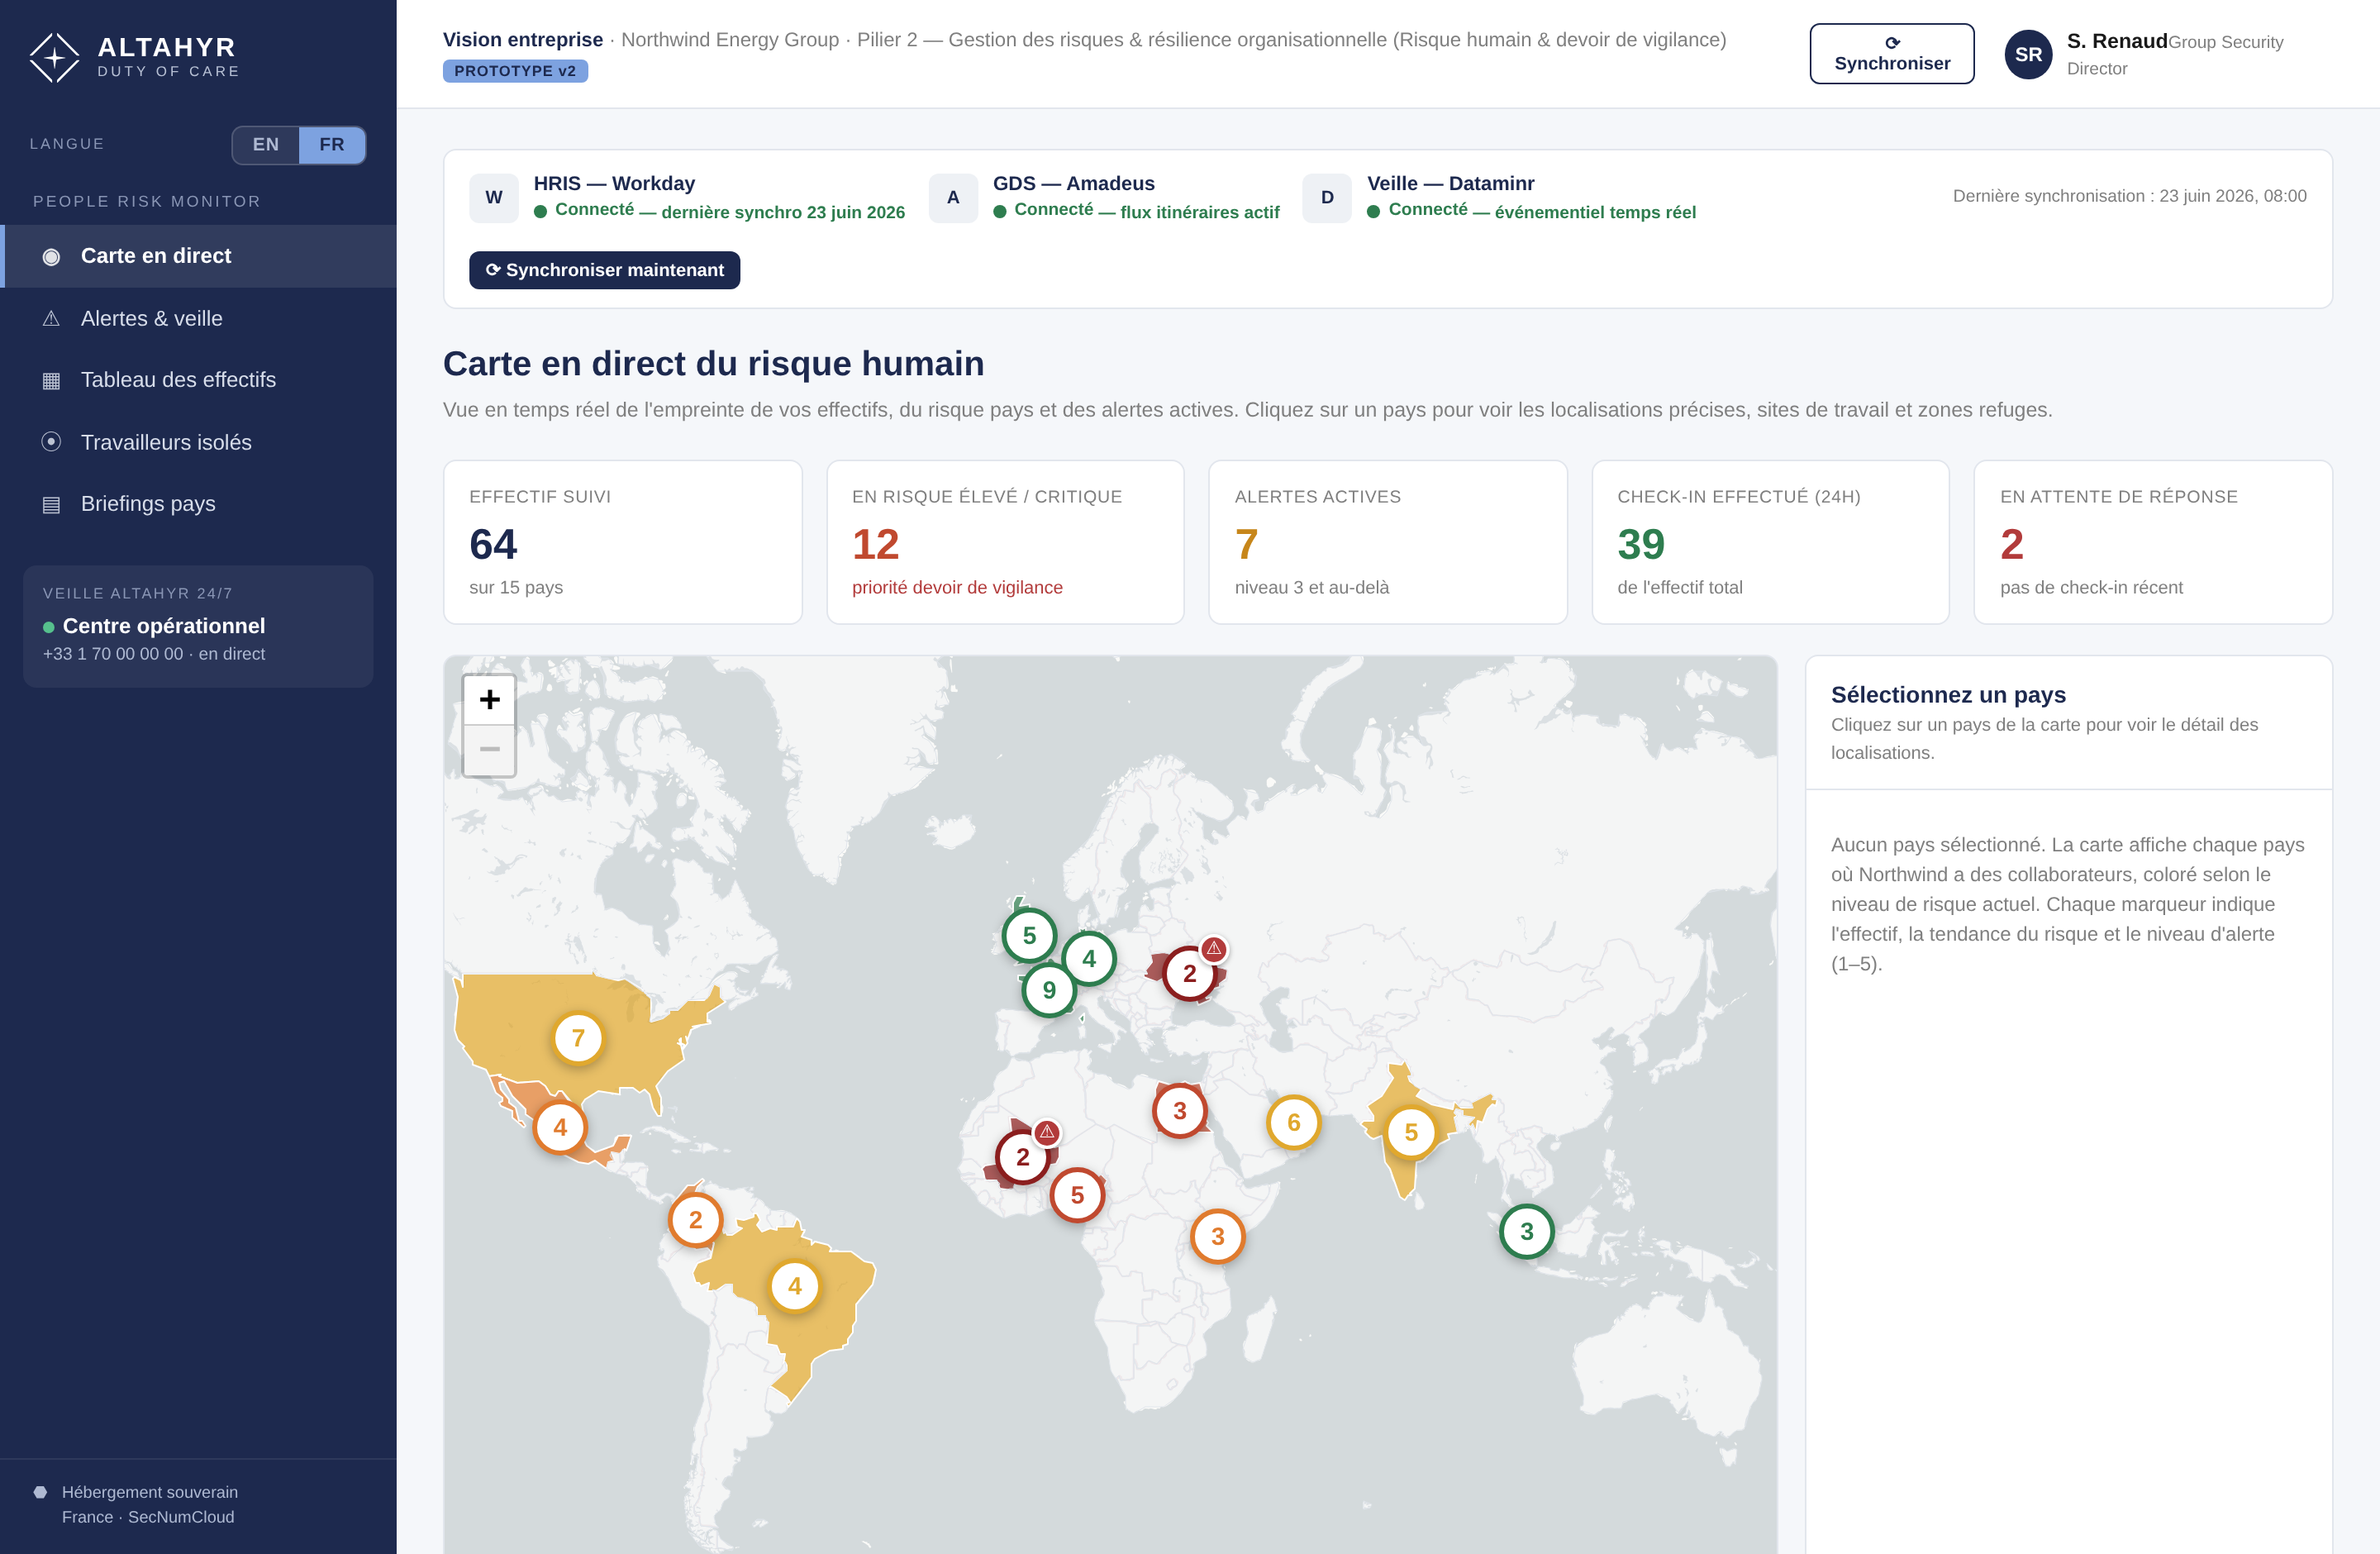Click the PROTOTYPE v2 badge
The image size is (2380, 1554).
click(515, 71)
